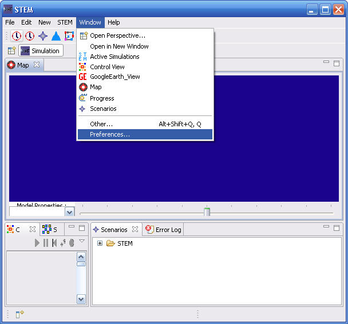
Task: Open the Help menu
Action: [x=114, y=22]
